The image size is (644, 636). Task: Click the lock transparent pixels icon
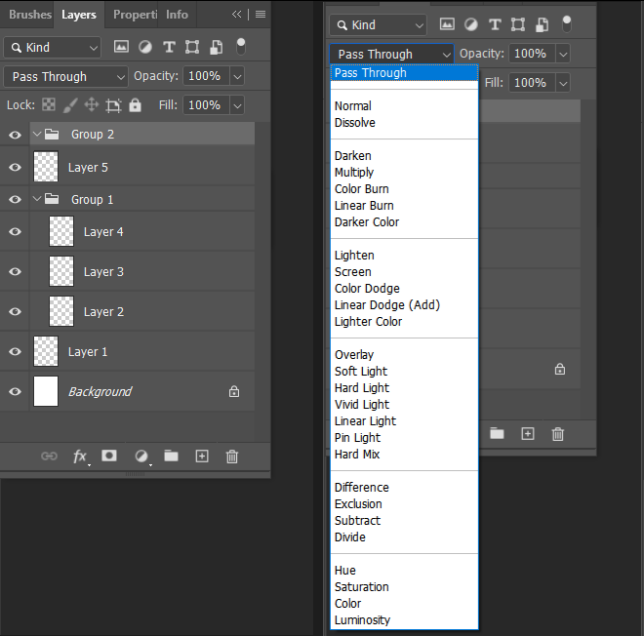pyautogui.click(x=49, y=105)
